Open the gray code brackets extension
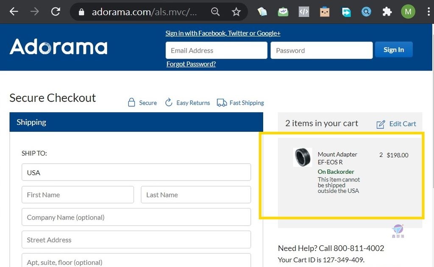This screenshot has height=267, width=434. tap(304, 12)
